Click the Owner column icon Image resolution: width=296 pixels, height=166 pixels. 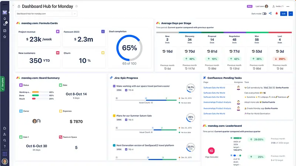21,111
